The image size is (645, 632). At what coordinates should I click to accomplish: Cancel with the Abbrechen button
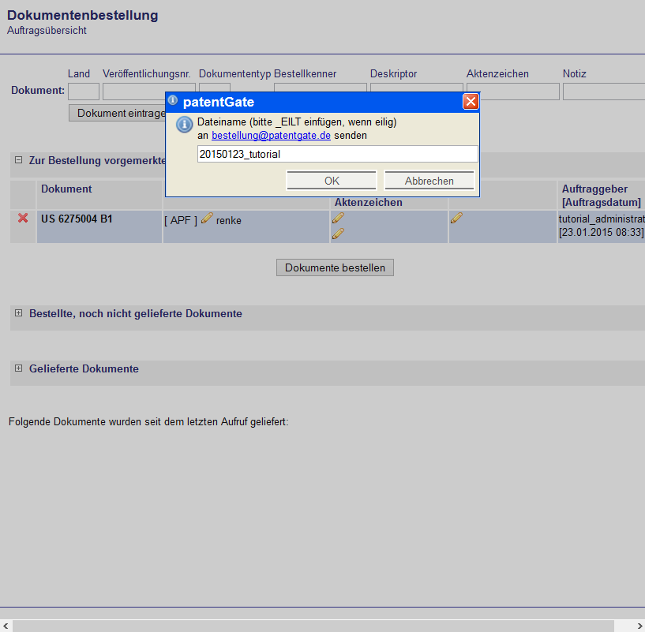(x=429, y=181)
